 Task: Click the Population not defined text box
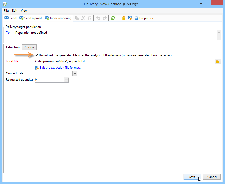[x=116, y=35]
